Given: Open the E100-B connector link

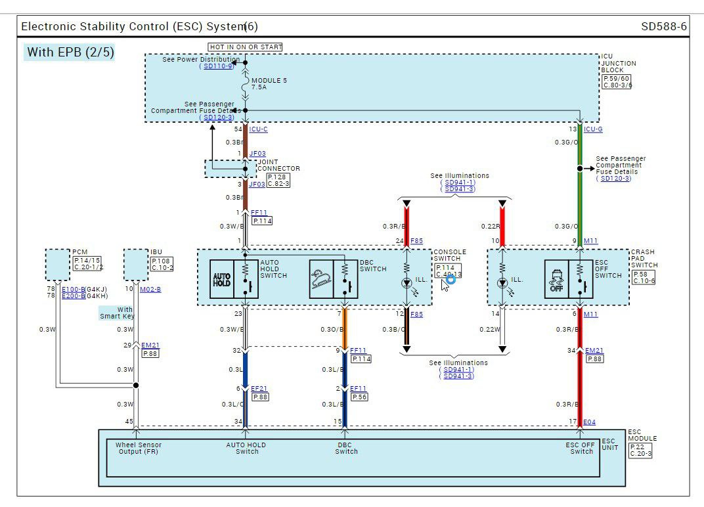Looking at the screenshot, I should [x=73, y=289].
